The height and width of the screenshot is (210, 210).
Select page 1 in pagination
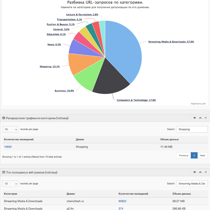[x=194, y=156]
